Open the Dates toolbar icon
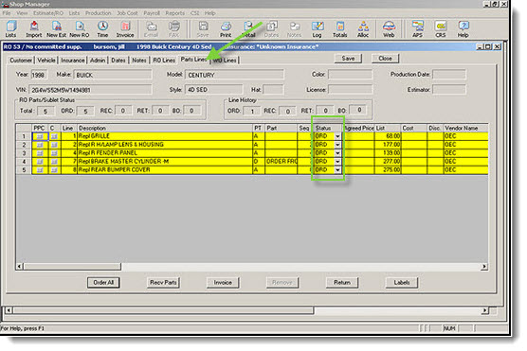This screenshot has height=351, width=527. 271,29
